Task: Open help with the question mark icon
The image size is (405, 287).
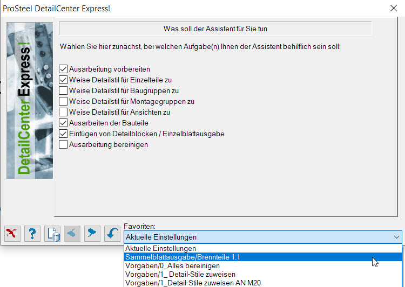Action: [x=32, y=234]
